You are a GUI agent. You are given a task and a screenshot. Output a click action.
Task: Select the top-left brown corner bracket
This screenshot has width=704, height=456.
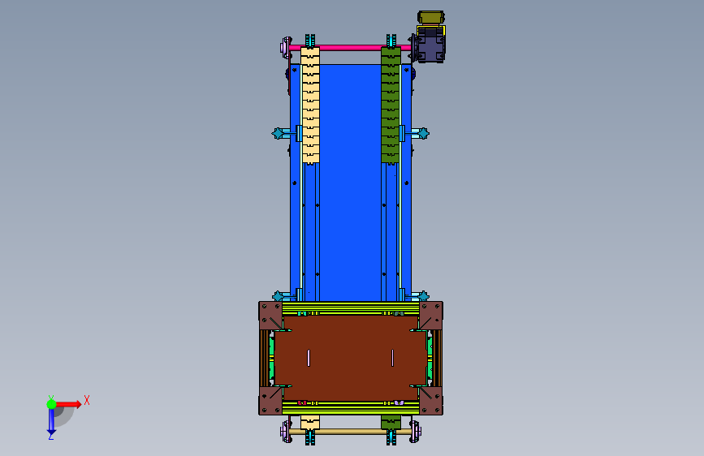click(270, 316)
